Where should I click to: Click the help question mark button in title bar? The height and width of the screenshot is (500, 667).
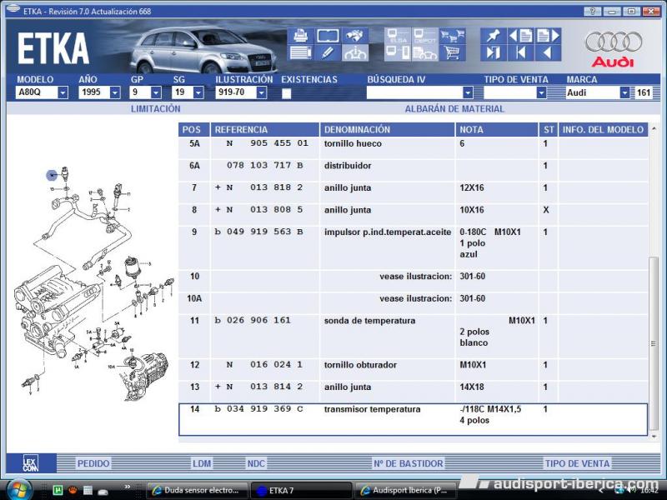click(x=593, y=11)
